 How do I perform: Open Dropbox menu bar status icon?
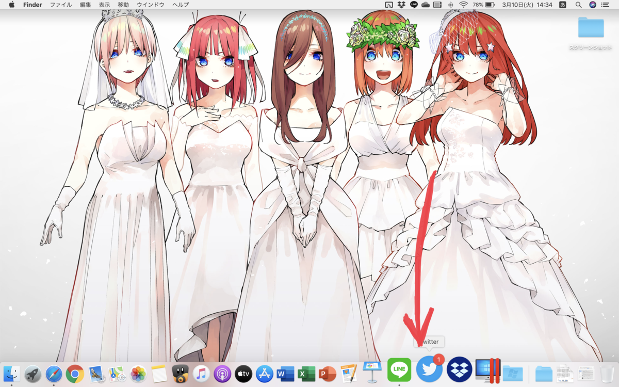click(x=401, y=5)
